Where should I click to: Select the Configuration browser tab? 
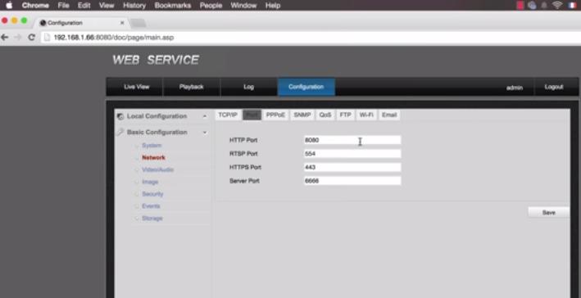click(81, 23)
